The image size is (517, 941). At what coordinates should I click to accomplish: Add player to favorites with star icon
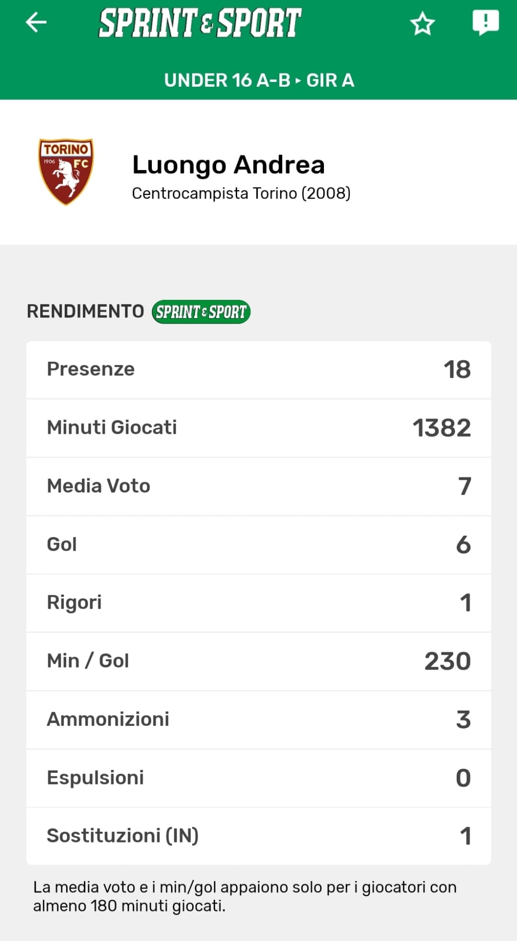point(422,24)
